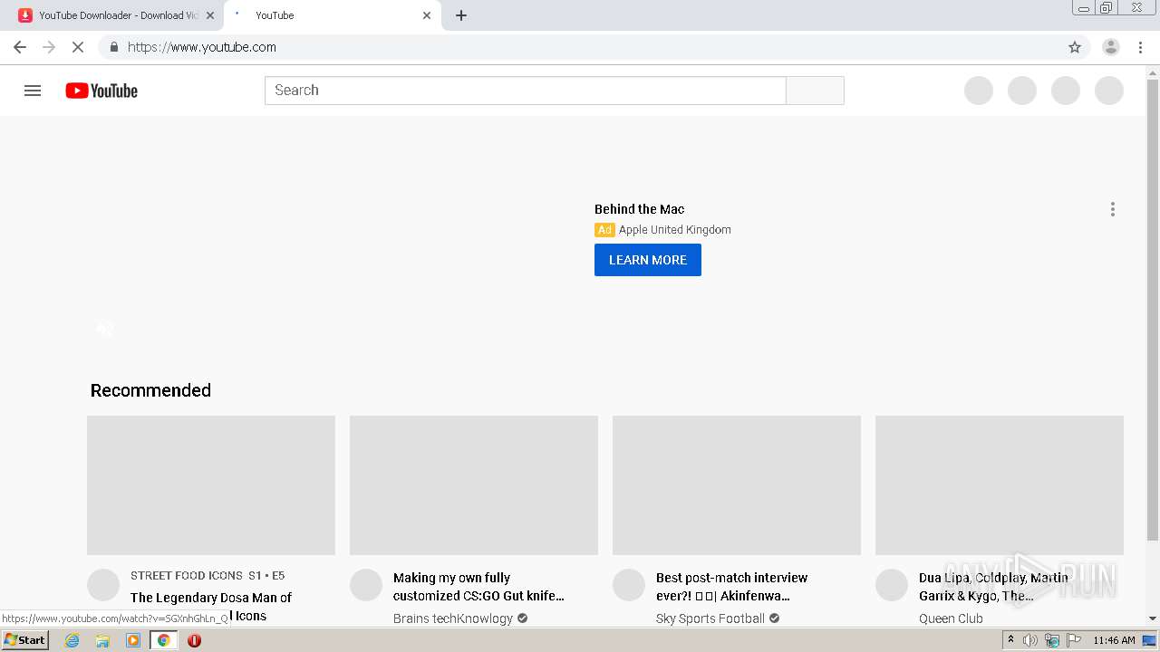This screenshot has height=652, width=1160.
Task: Open the ad options three-dot menu
Action: pyautogui.click(x=1113, y=209)
